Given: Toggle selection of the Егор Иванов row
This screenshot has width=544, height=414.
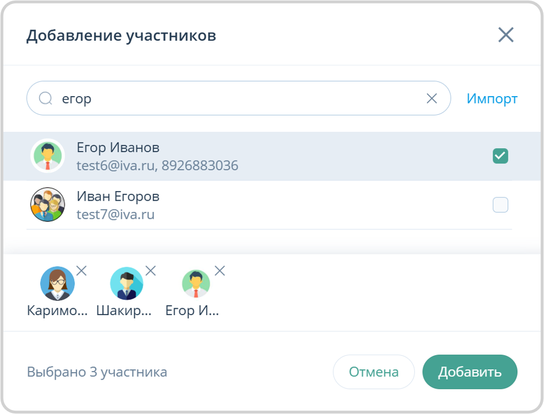Looking at the screenshot, I should click(255, 156).
